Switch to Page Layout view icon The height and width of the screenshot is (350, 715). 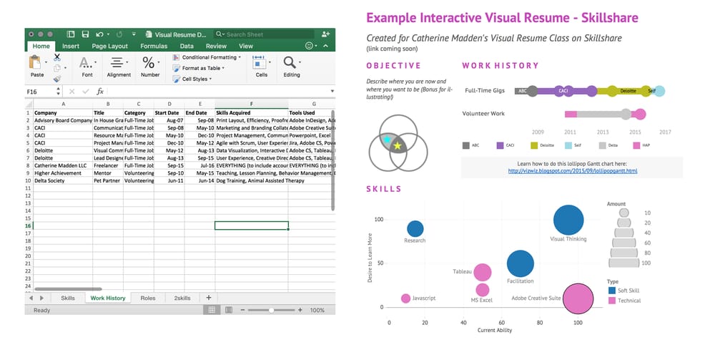[229, 310]
